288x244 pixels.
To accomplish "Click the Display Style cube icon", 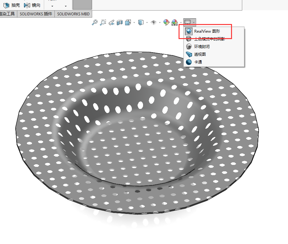I will pos(141,22).
